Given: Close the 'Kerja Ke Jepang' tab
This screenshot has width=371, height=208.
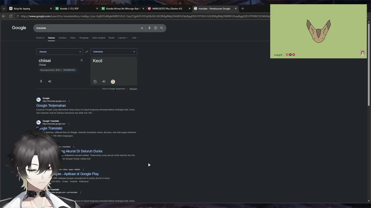Looking at the screenshot, I should pos(51,9).
